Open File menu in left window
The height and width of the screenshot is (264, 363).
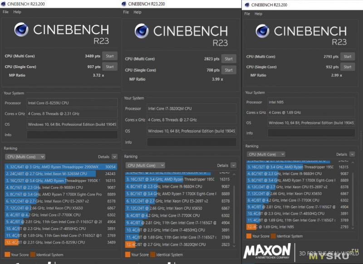coord(5,12)
